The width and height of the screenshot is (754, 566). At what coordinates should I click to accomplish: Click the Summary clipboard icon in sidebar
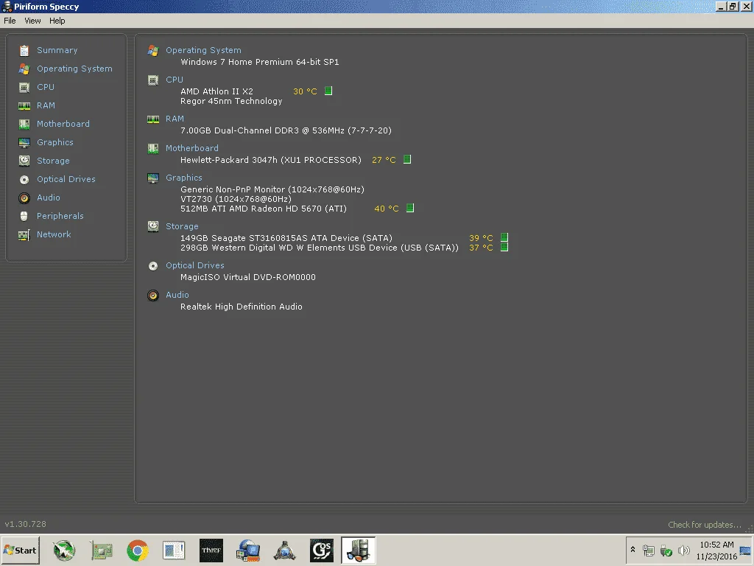pyautogui.click(x=24, y=51)
